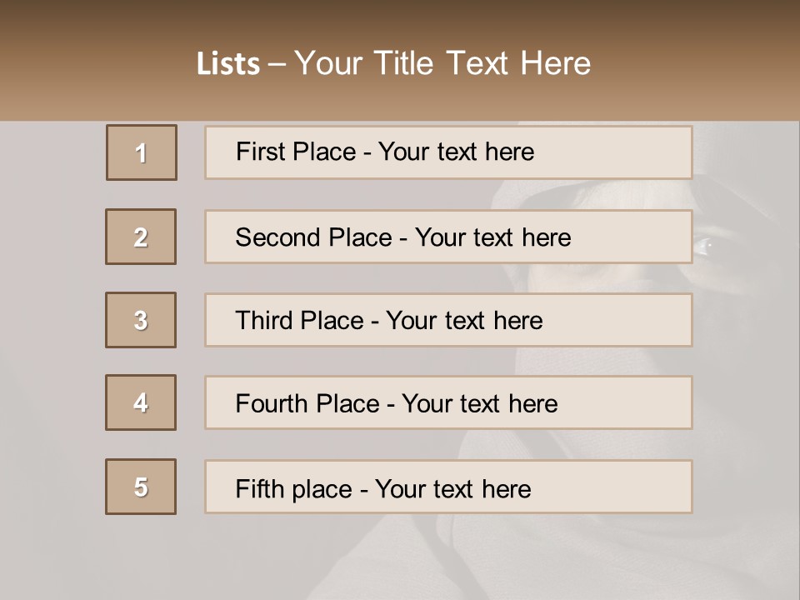Screen dimensions: 800x600
Task: Select the number 2 square
Action: pos(141,237)
